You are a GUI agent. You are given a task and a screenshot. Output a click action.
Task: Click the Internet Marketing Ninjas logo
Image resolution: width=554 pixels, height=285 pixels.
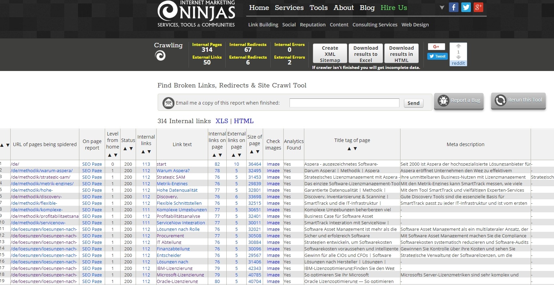pyautogui.click(x=196, y=14)
